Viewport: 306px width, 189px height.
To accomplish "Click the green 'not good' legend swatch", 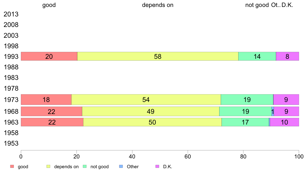I will pos(85,166).
